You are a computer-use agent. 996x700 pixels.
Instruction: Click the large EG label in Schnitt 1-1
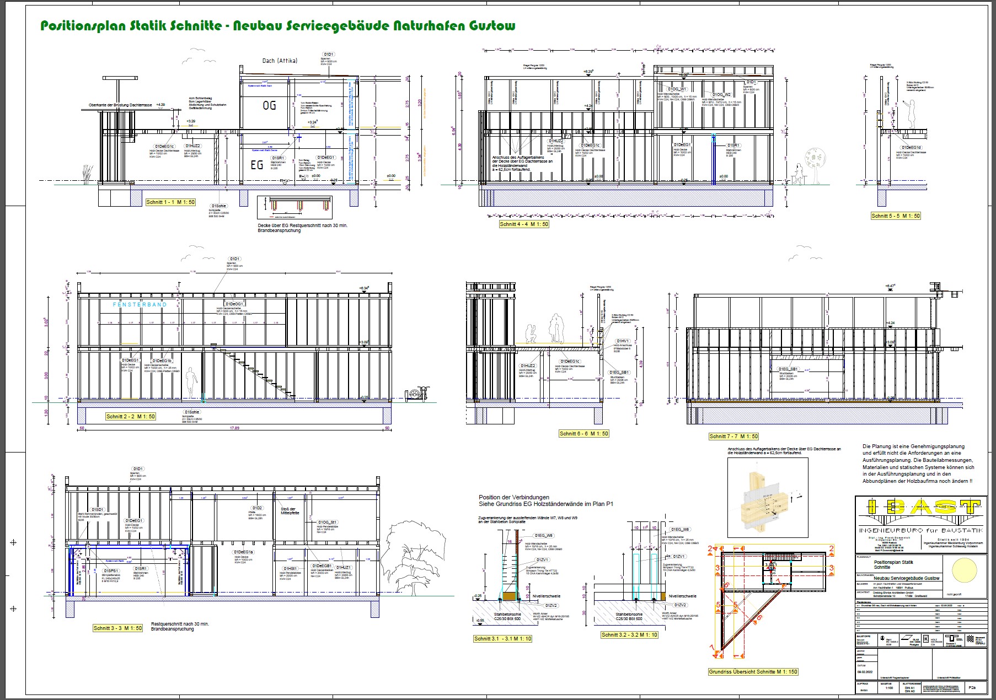(x=257, y=165)
